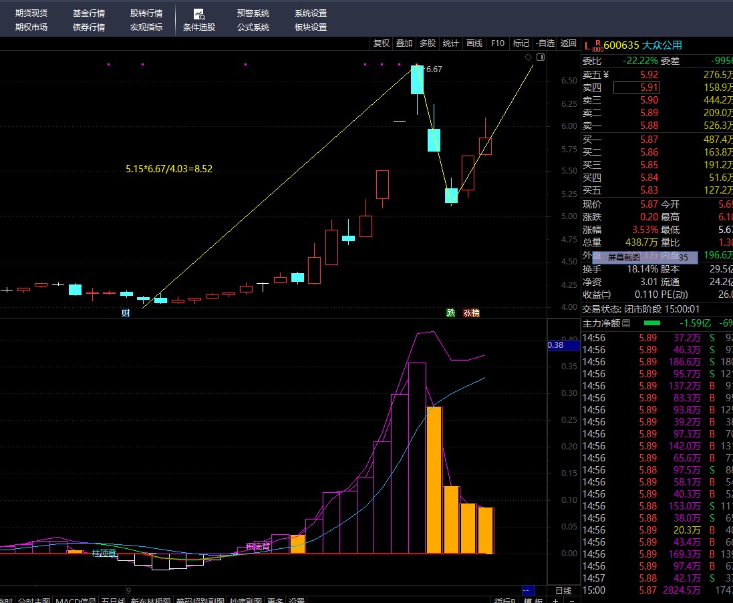Click the 模板 template button
The height and width of the screenshot is (603, 733).
tap(533, 600)
